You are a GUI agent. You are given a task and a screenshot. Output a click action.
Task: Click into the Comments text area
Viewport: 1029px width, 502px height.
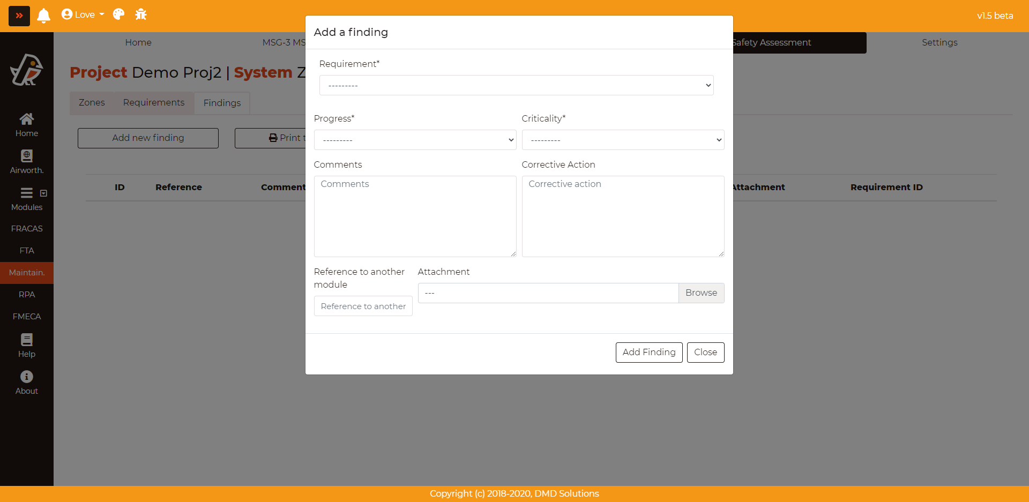coord(415,216)
